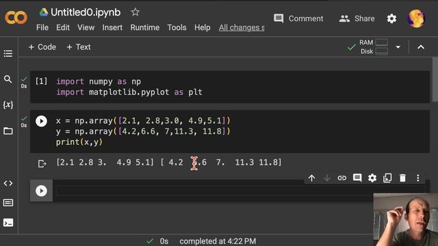Click the print(x,y) code line
This screenshot has height=246, width=438.
coord(79,142)
